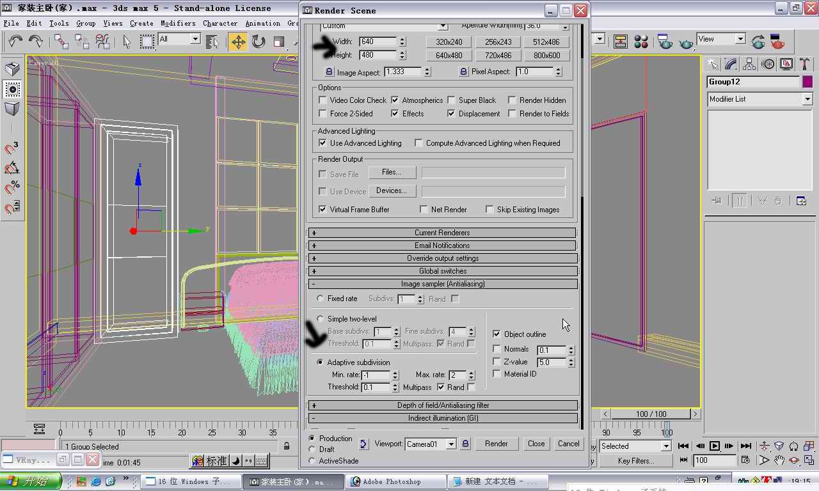This screenshot has width=819, height=491.
Task: Switch to the Modify panel tab
Action: point(731,64)
